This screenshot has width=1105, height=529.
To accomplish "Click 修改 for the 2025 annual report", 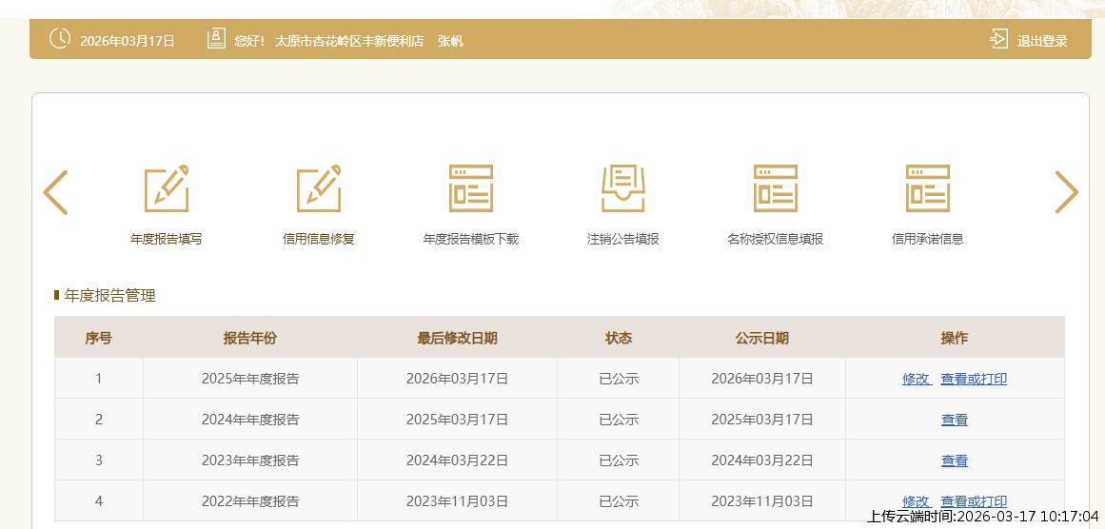I will [916, 379].
